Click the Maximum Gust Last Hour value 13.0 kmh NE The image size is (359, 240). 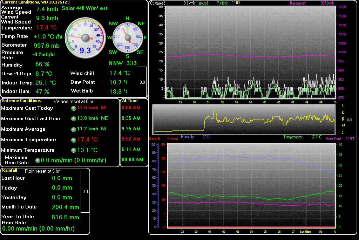pyautogui.click(x=93, y=118)
